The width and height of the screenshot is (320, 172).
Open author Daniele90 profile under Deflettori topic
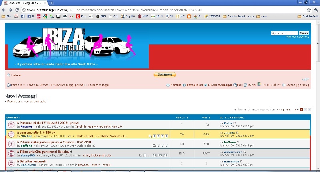coord(28,165)
